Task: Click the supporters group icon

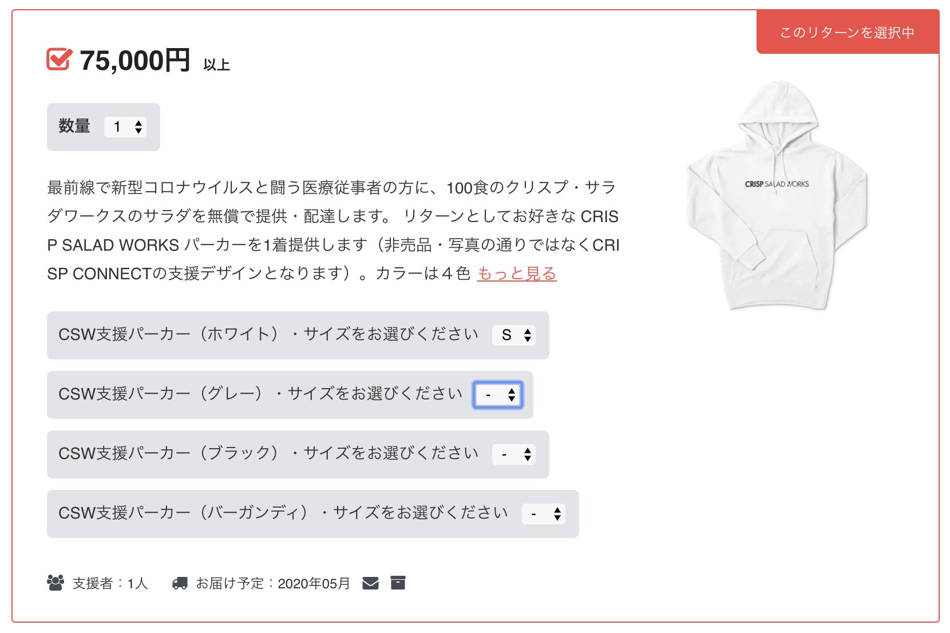Action: click(56, 583)
